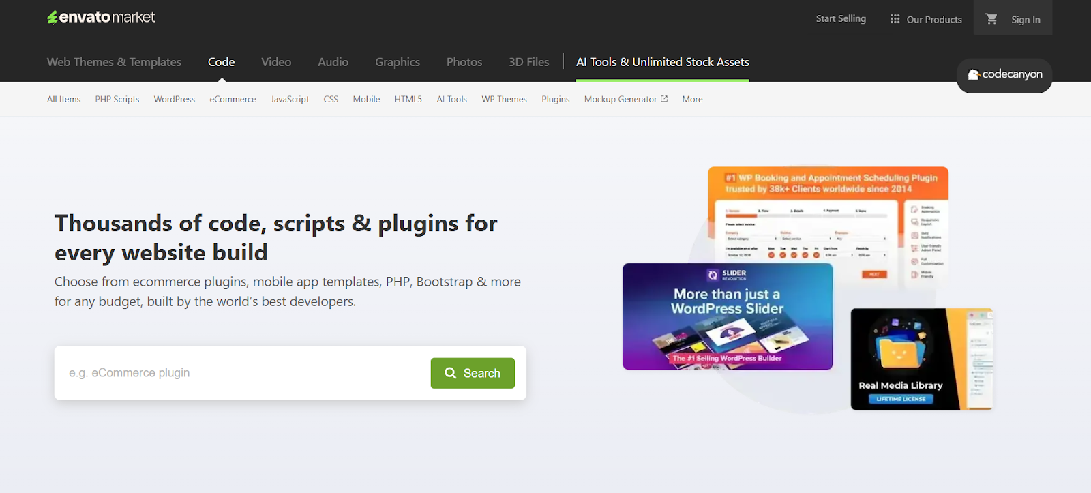Screen dimensions: 1091x493
Task: Expand the More subcategories menu
Action: click(x=692, y=99)
